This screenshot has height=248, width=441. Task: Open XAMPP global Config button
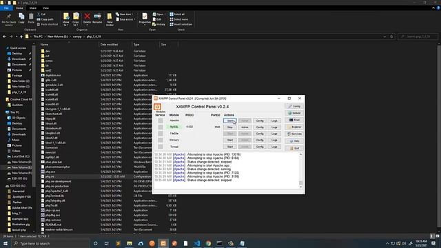[x=294, y=106]
